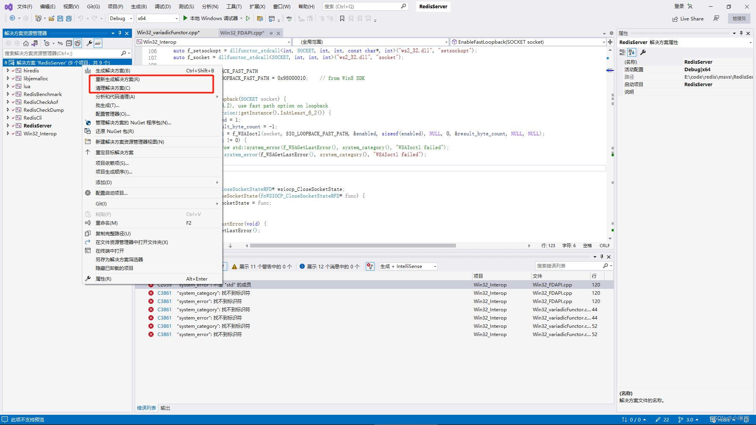Viewport: 756px width, 425px height.
Task: Toggle the warnings filter in error list
Action: point(262,266)
